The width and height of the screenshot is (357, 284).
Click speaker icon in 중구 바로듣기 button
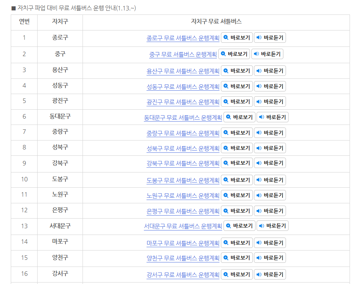click(256, 54)
